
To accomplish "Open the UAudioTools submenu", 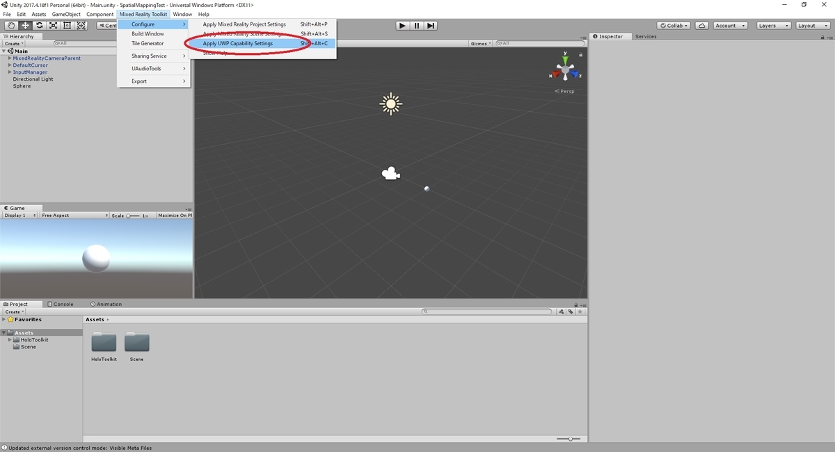I will pyautogui.click(x=153, y=68).
